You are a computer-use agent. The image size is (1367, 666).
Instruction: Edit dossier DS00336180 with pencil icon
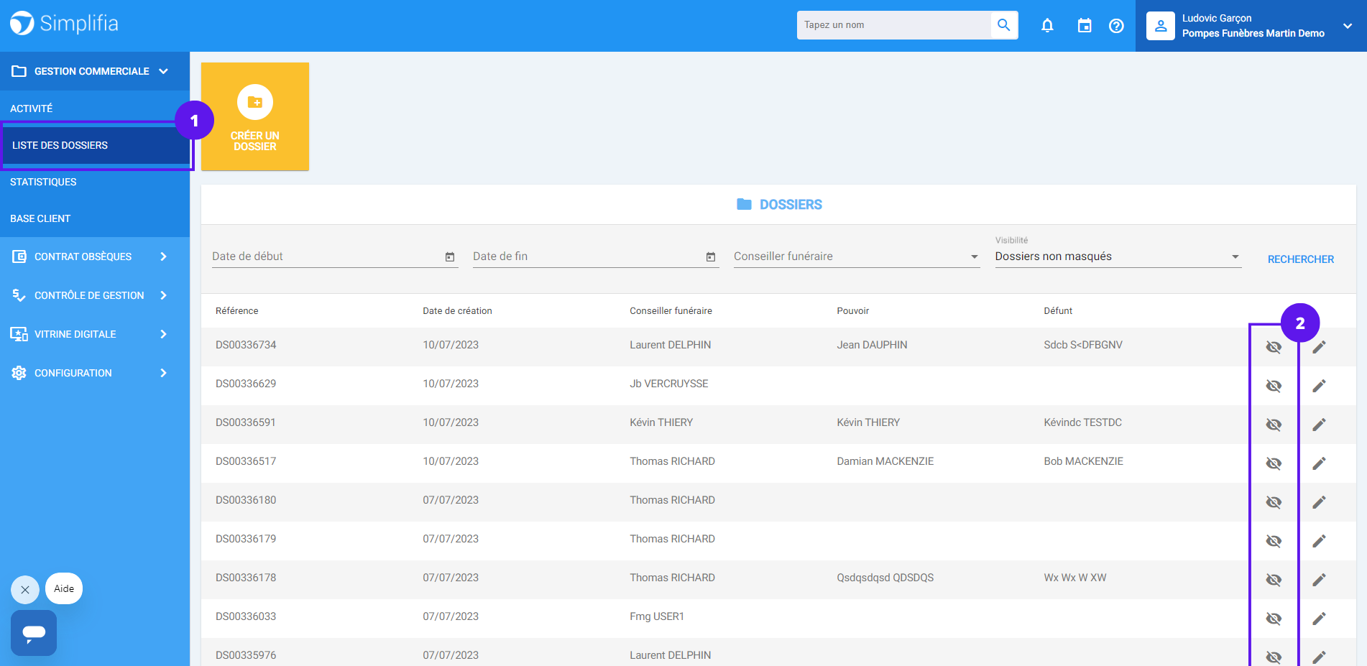[1319, 502]
